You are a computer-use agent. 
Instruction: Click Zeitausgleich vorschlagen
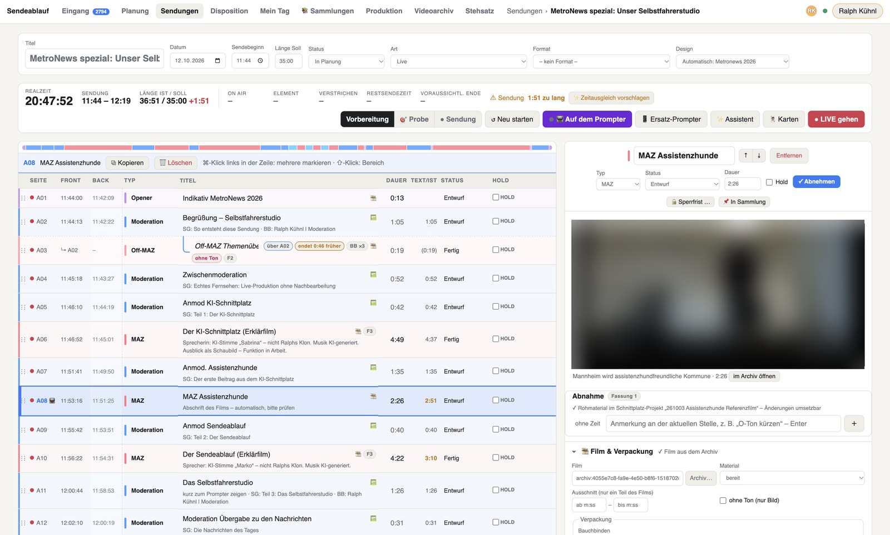[611, 98]
